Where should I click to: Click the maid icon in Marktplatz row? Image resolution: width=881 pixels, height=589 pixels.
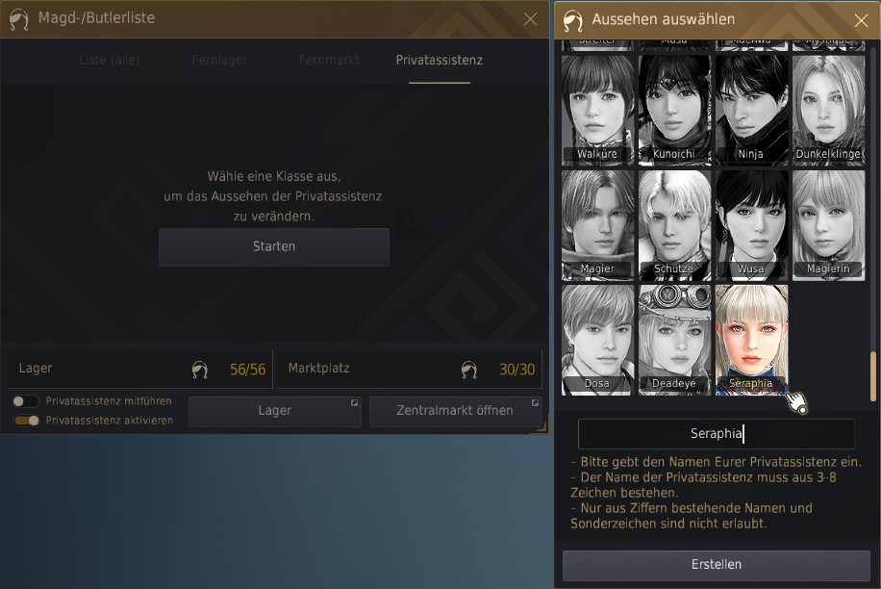(468, 370)
